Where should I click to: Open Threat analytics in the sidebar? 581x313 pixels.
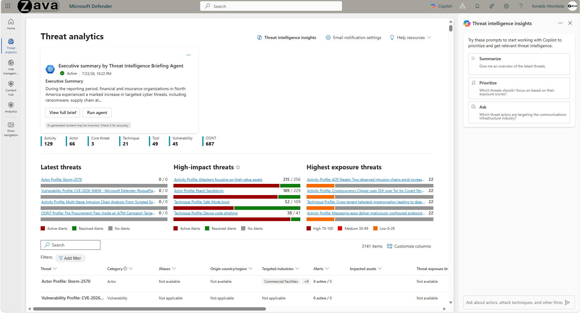pos(11,46)
